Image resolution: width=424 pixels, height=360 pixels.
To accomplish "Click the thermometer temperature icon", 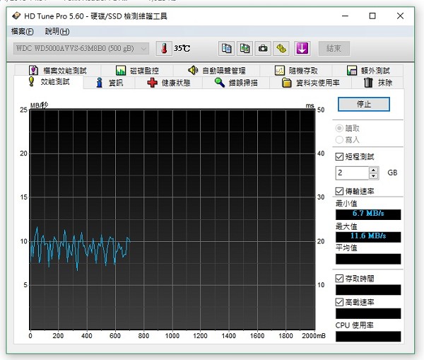I will (164, 49).
